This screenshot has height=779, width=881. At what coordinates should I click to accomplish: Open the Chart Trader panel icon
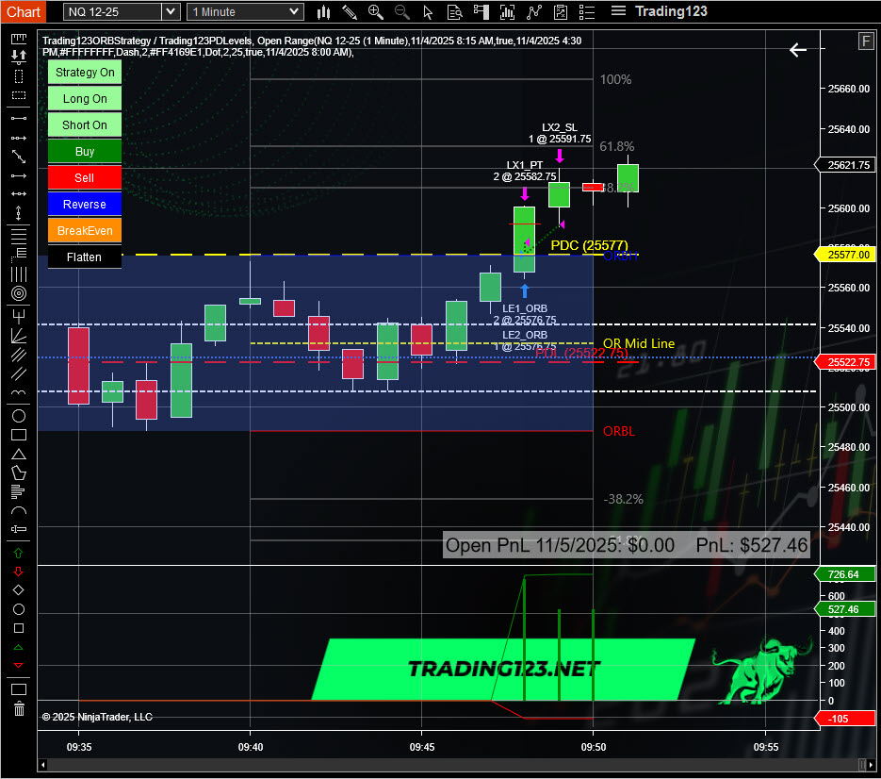point(481,11)
